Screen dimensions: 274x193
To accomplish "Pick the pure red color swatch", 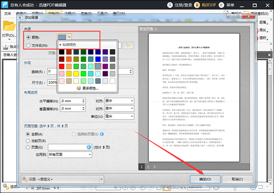I will click(61, 67).
